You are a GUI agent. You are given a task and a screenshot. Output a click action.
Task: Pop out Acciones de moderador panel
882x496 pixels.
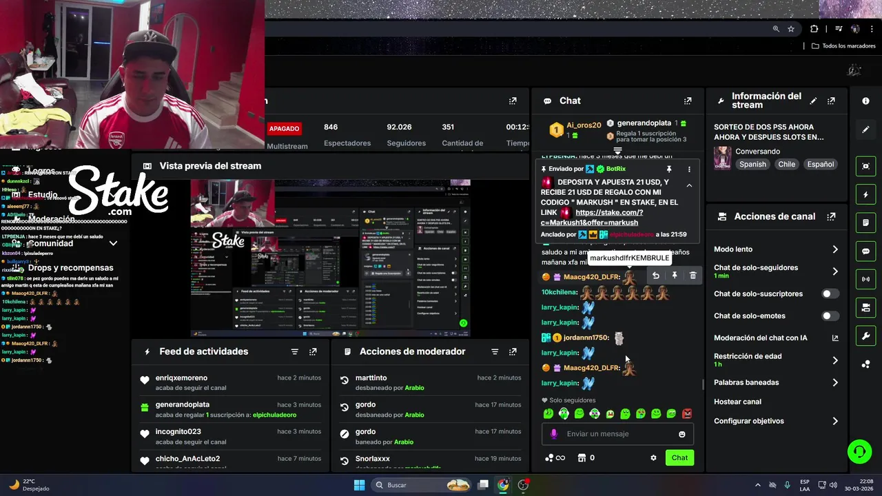[513, 351]
